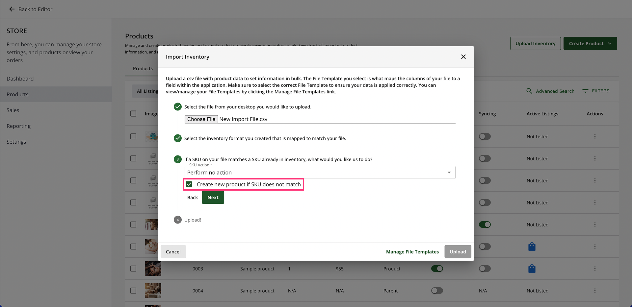Screen dimensions: 632x307
Task: Click the shopping bag icon in the row above 0003
Action: click(532, 247)
